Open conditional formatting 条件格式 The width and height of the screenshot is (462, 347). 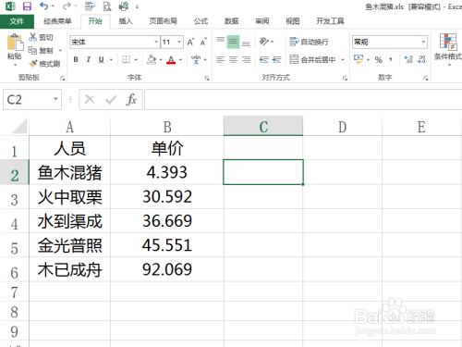point(448,50)
